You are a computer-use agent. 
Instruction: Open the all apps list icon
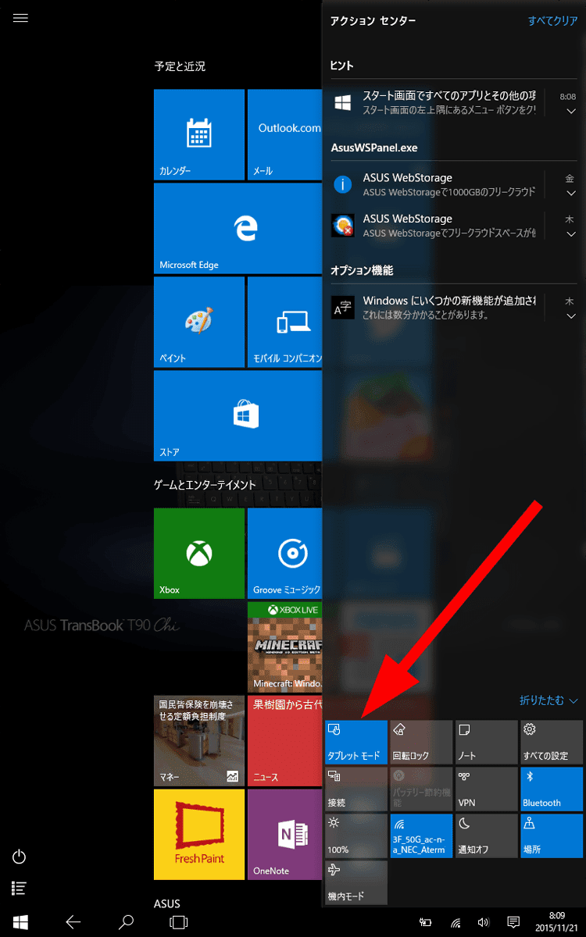click(x=20, y=888)
